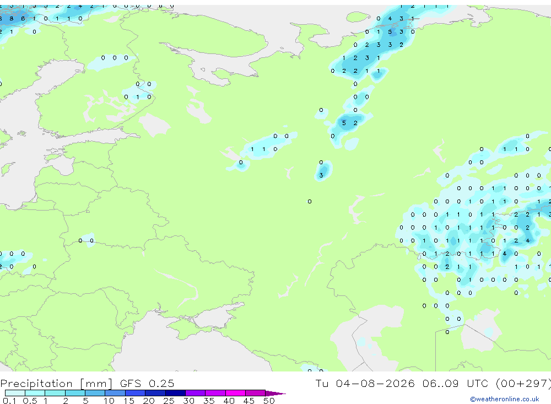Click the 25–30 mm navy legend swatch
551x404 pixels.
point(175,393)
